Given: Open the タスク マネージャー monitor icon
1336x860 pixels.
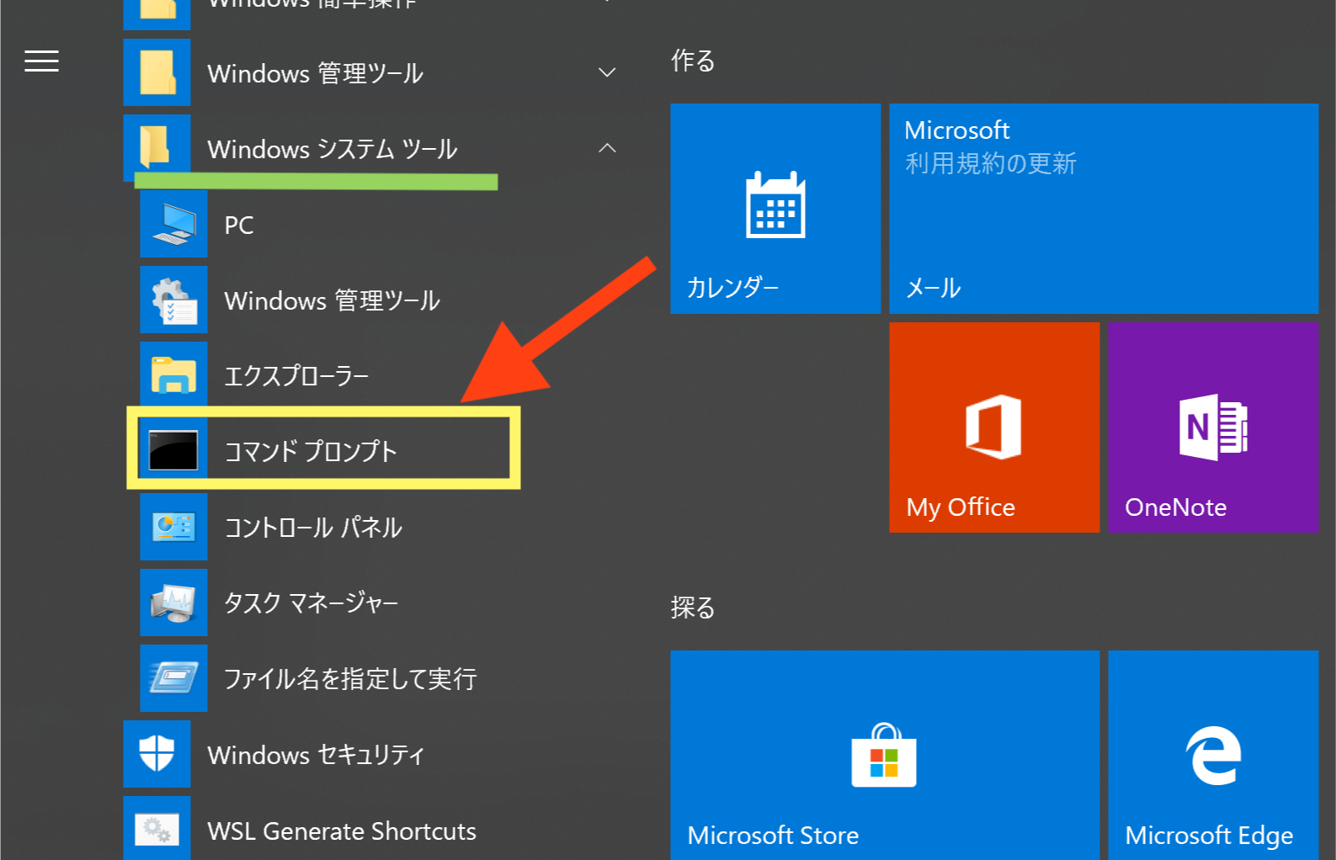Looking at the screenshot, I should click(173, 603).
